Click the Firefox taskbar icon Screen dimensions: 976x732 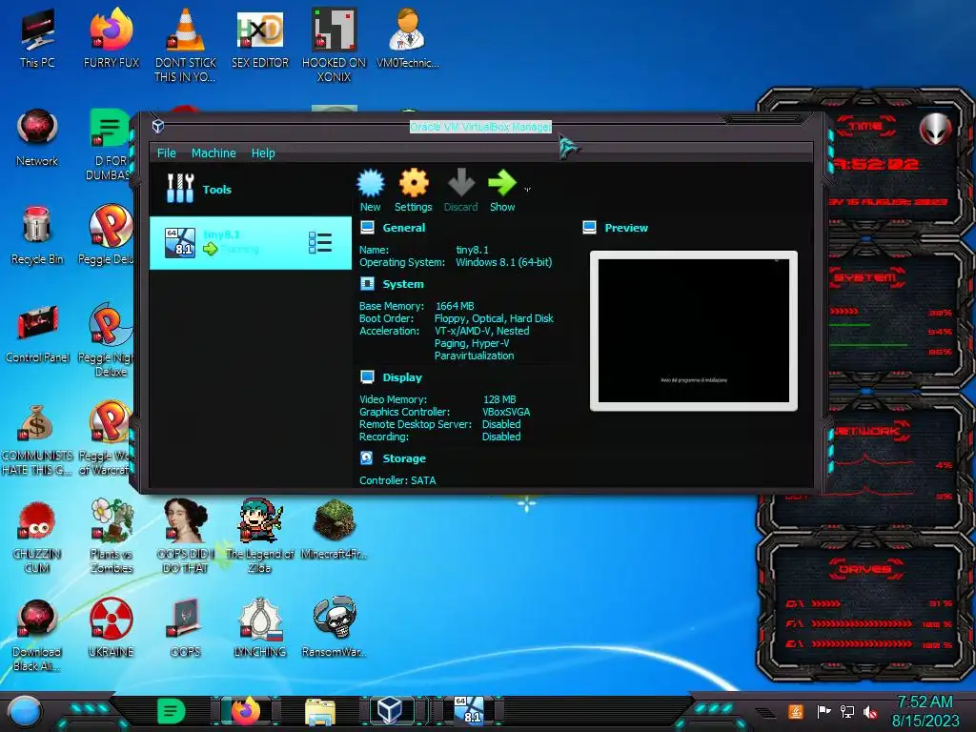tap(246, 711)
